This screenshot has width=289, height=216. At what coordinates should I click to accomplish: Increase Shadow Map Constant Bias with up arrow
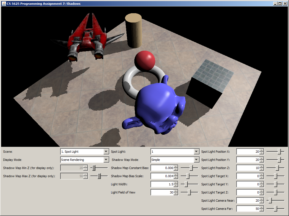click(176, 166)
